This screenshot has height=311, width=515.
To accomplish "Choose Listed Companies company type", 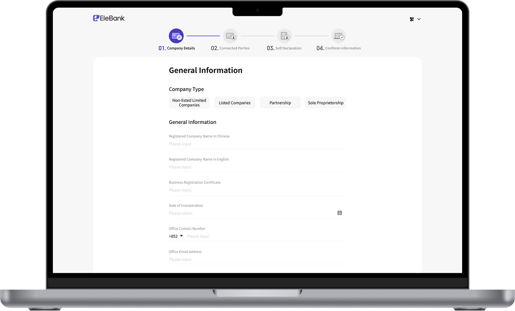I will [x=235, y=103].
